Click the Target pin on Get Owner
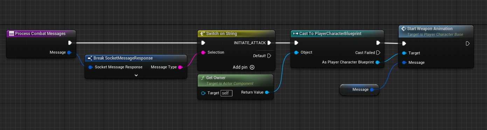The height and width of the screenshot is (130, 487). pyautogui.click(x=203, y=93)
